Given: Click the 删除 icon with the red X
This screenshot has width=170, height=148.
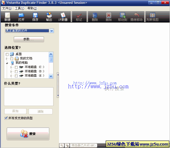Looking at the screenshot, I should pyautogui.click(x=109, y=15).
